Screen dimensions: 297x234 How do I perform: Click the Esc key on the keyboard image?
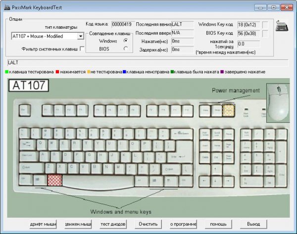click(25, 110)
